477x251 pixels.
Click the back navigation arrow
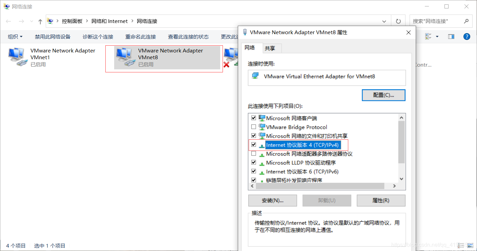pos(8,21)
